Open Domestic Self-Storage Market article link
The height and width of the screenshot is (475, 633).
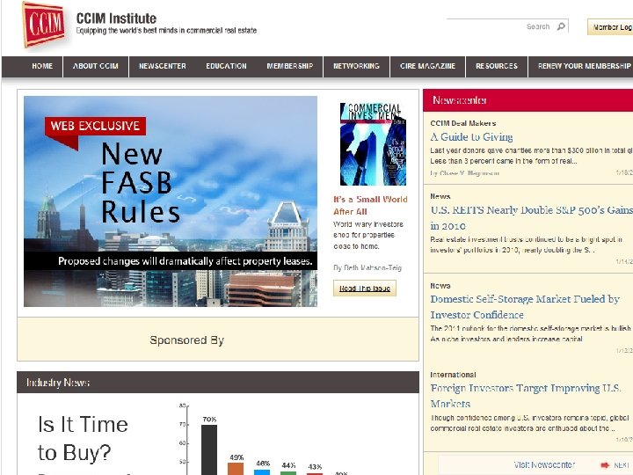(x=525, y=307)
